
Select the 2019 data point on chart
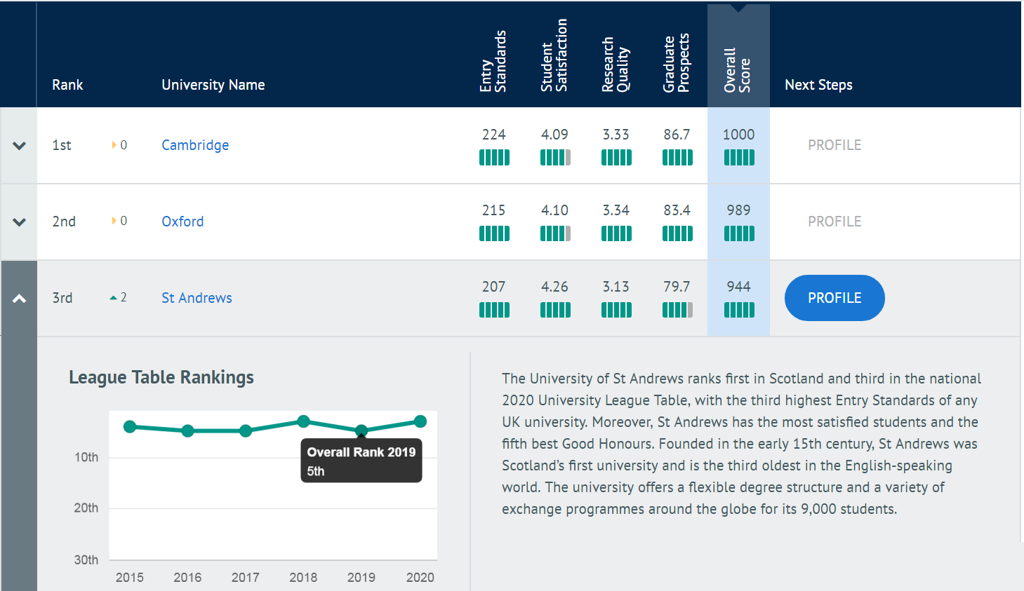coord(361,430)
